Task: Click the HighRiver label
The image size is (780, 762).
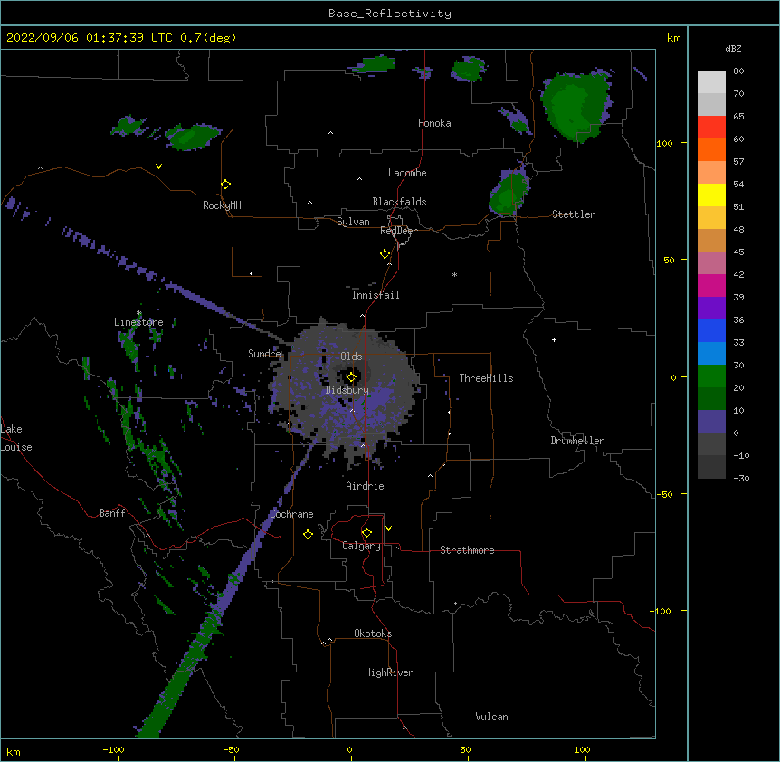Action: pyautogui.click(x=389, y=672)
